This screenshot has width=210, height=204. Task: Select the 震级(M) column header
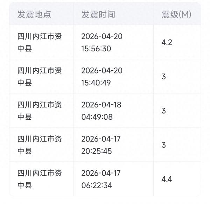click(176, 14)
